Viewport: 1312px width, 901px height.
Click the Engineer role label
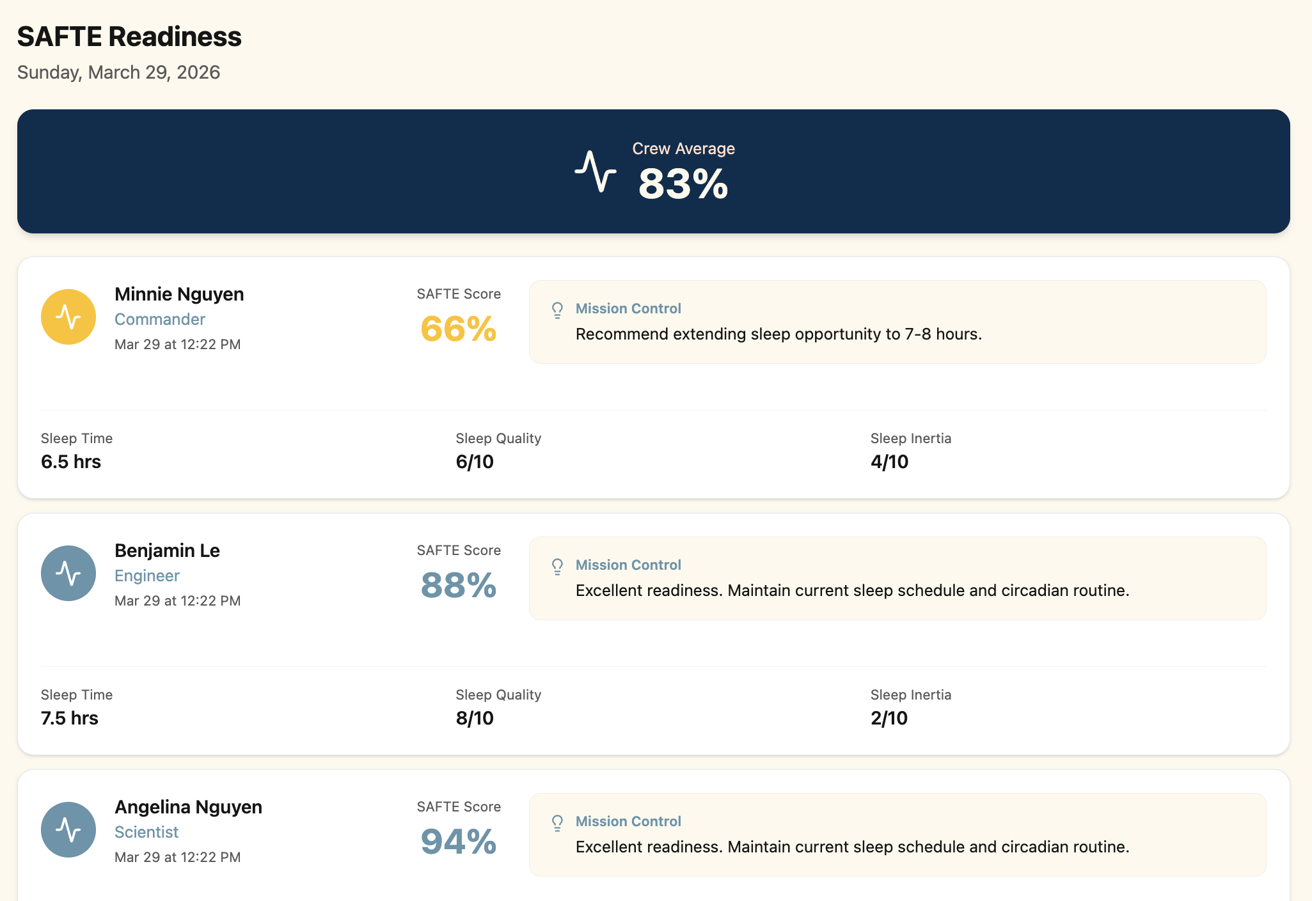tap(147, 576)
